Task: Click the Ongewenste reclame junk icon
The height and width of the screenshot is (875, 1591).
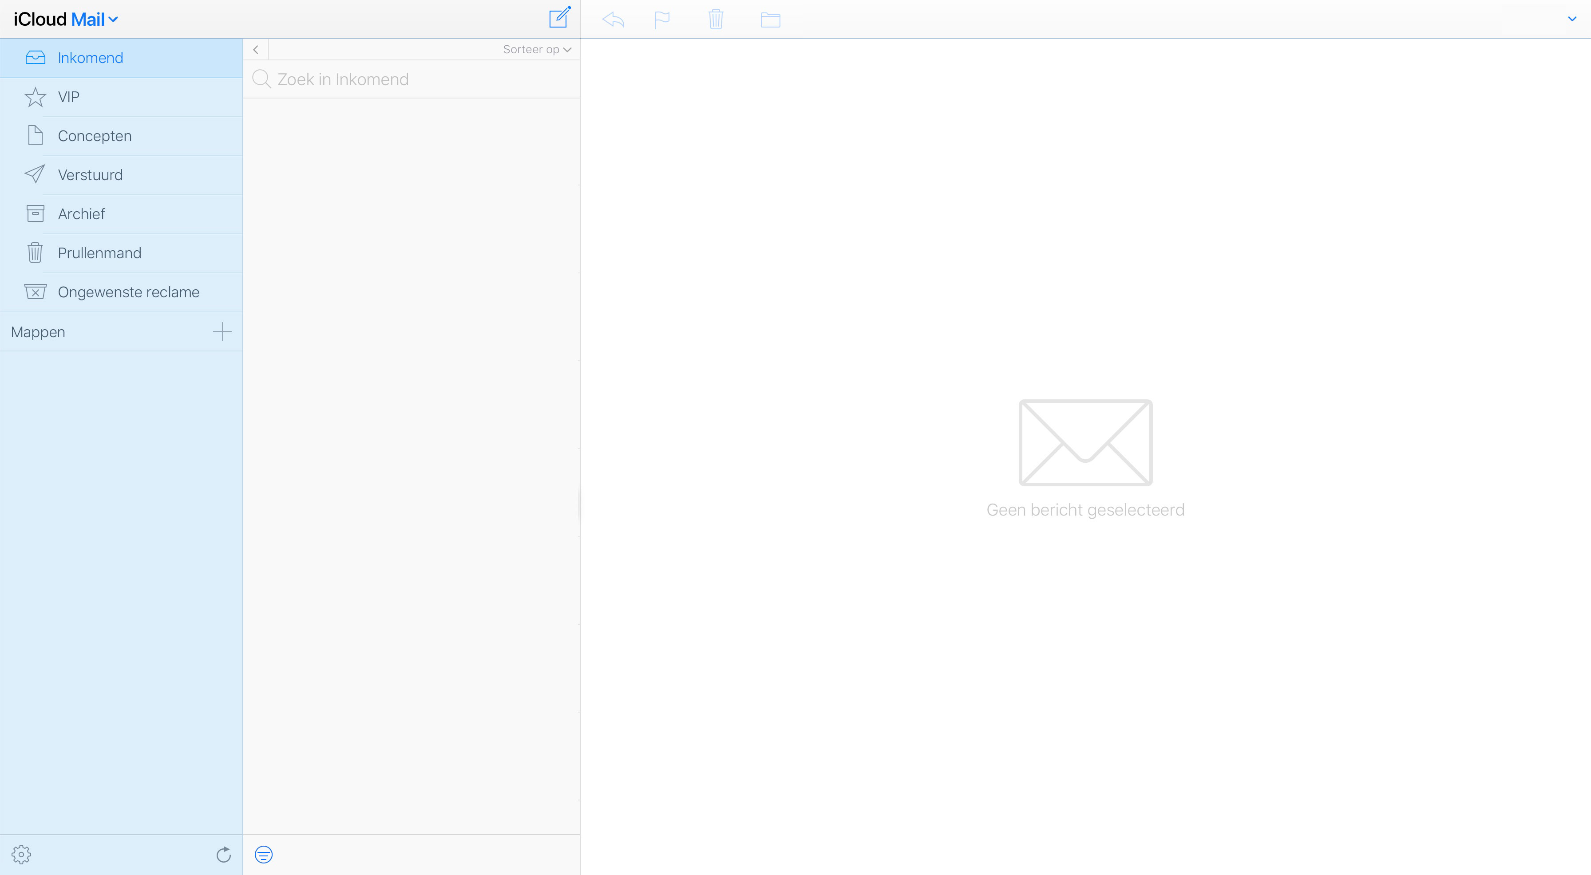Action: 35,292
